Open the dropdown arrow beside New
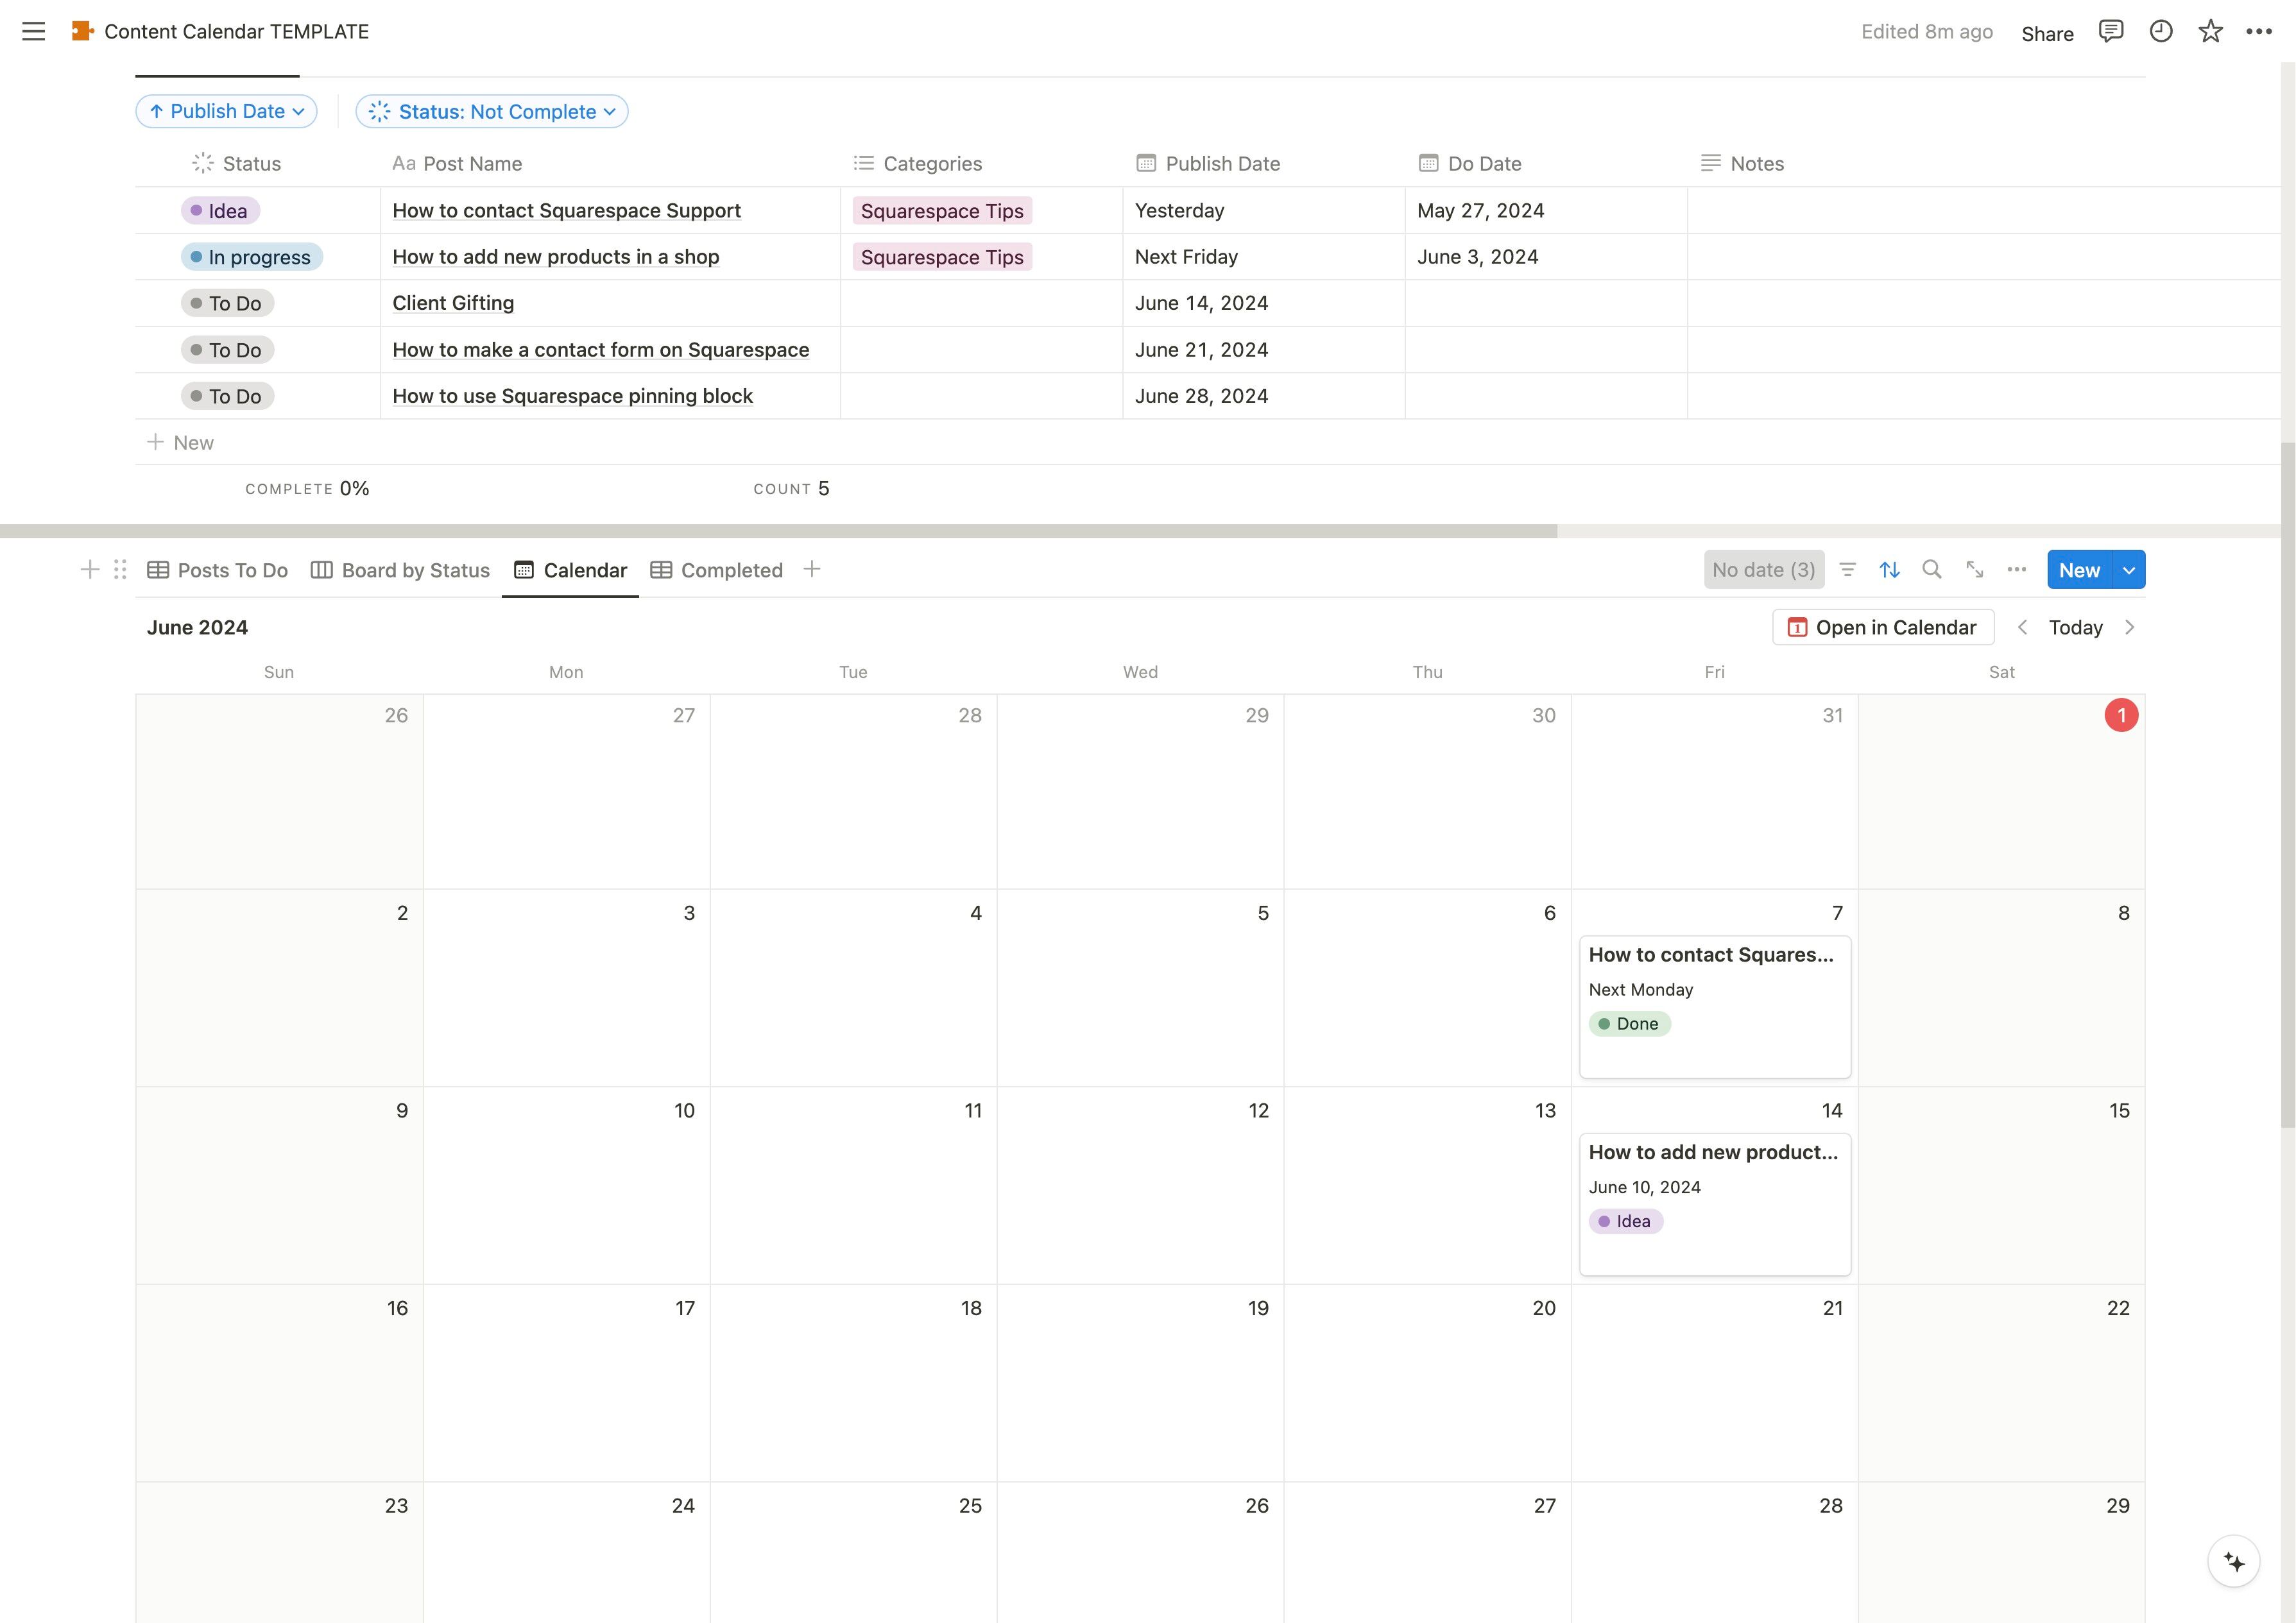 [2129, 570]
